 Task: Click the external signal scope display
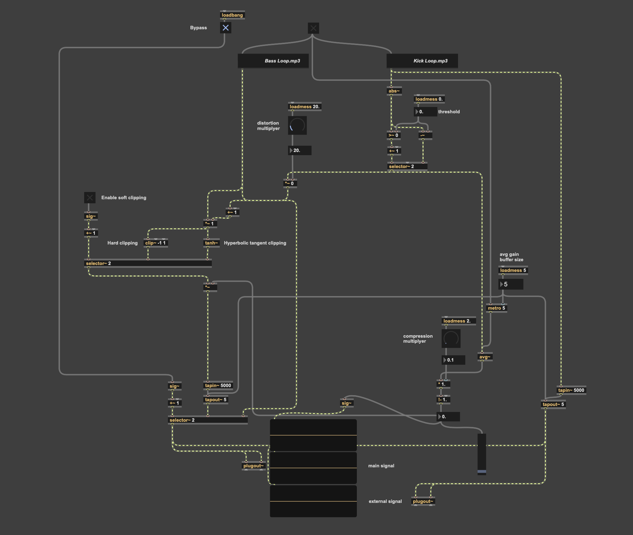[x=313, y=501]
